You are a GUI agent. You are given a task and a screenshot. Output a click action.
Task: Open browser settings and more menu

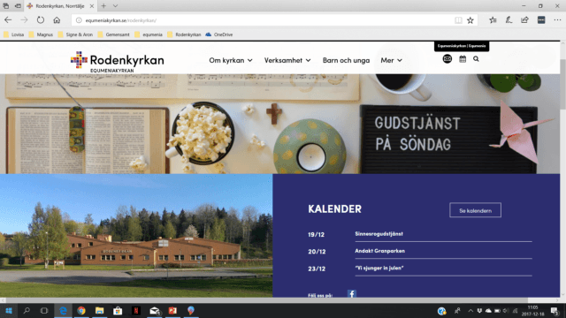point(557,20)
